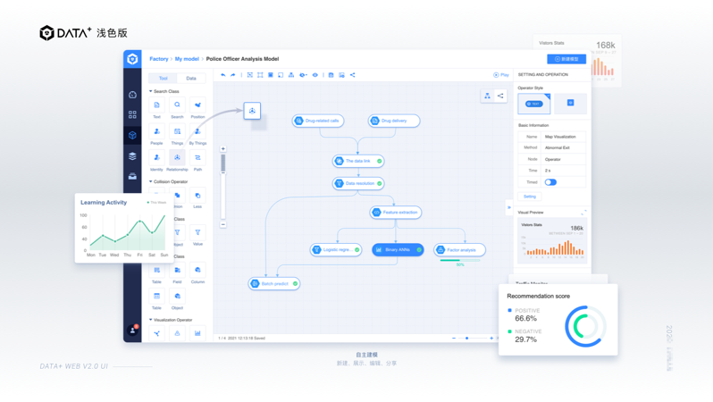Select the dropped Relationship node on canvas
The image size is (713, 402).
point(252,111)
